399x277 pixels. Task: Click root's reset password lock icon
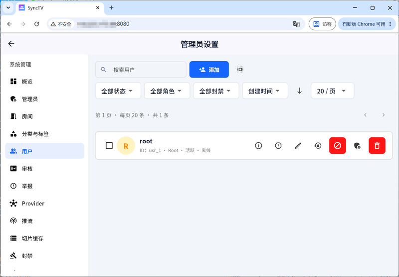318,146
